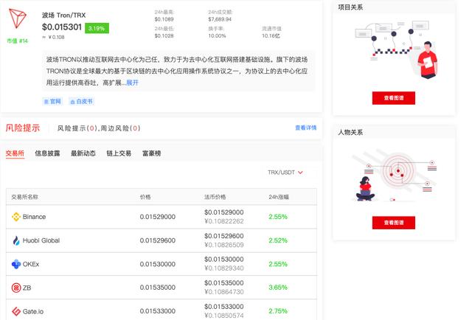Click the Binance exchange logo icon

point(16,217)
